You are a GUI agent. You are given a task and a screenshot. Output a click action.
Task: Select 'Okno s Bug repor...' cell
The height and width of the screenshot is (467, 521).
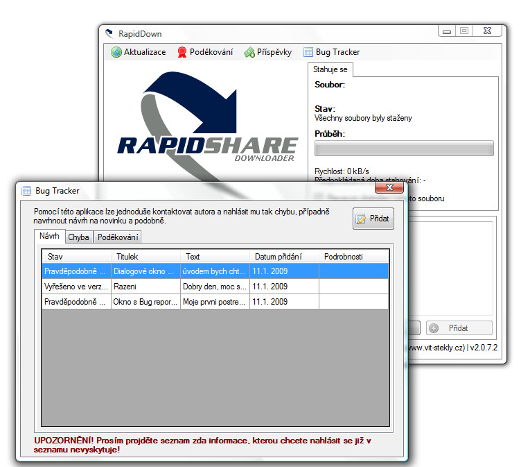pyautogui.click(x=145, y=302)
